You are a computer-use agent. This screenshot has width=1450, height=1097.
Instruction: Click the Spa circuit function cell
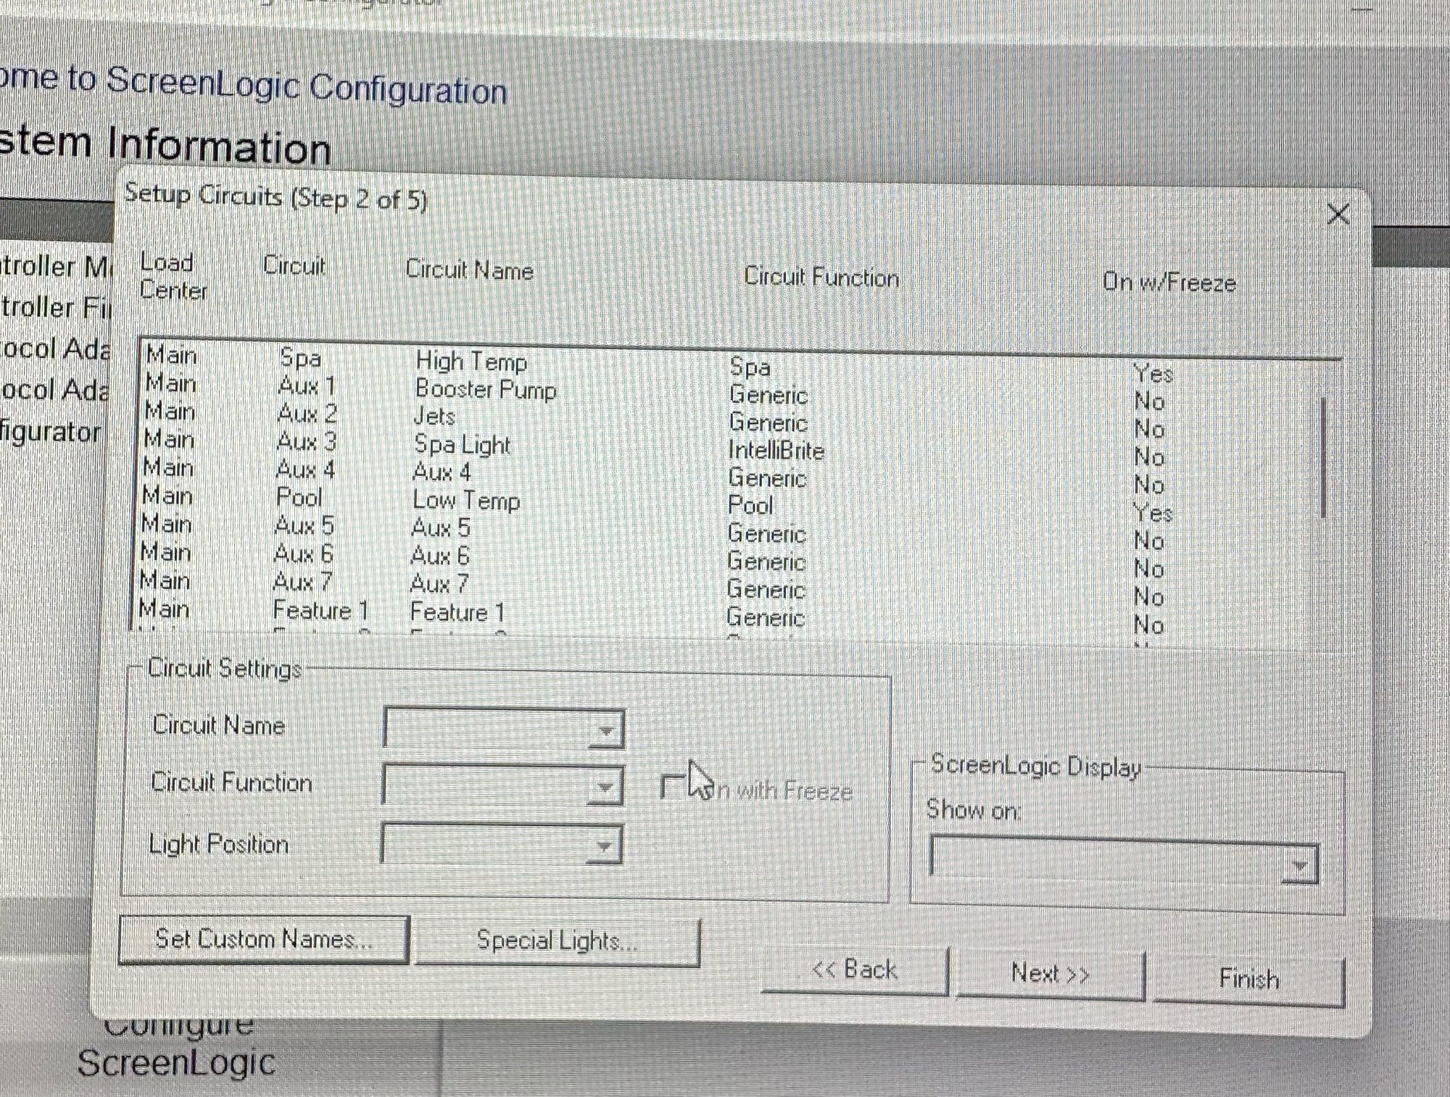[750, 367]
